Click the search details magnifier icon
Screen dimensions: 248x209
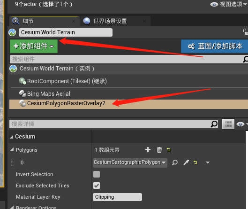pyautogui.click(x=214, y=124)
